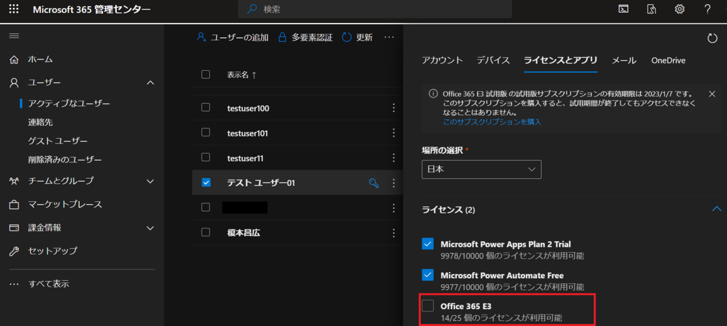This screenshot has height=326, width=727.
Task: Click 多要素認証 toolbar button
Action: [x=305, y=38]
